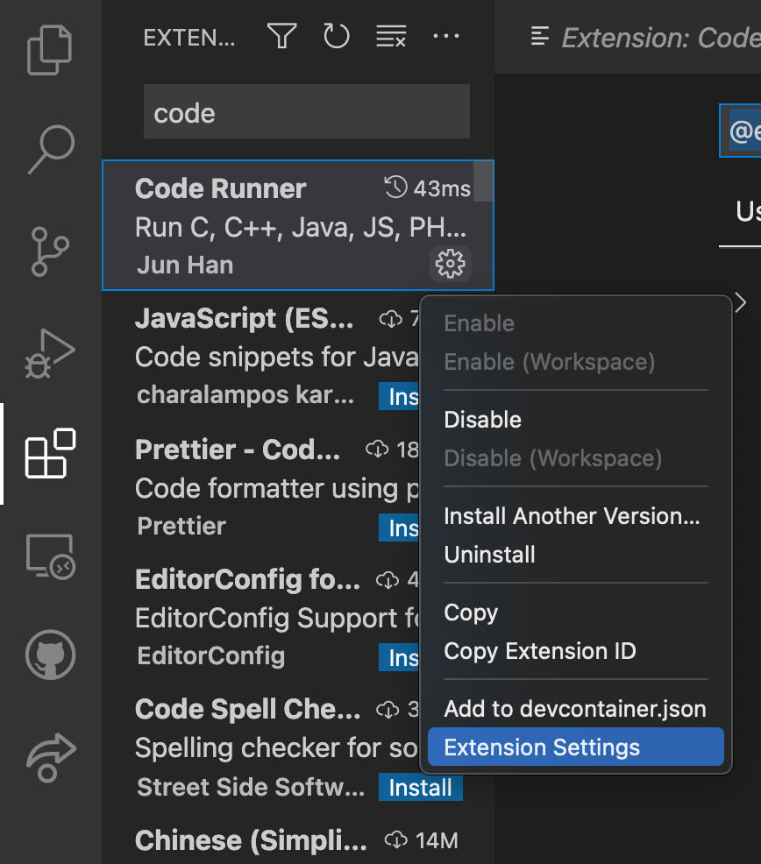
Task: Install the Code Spell Checker extension
Action: [420, 788]
